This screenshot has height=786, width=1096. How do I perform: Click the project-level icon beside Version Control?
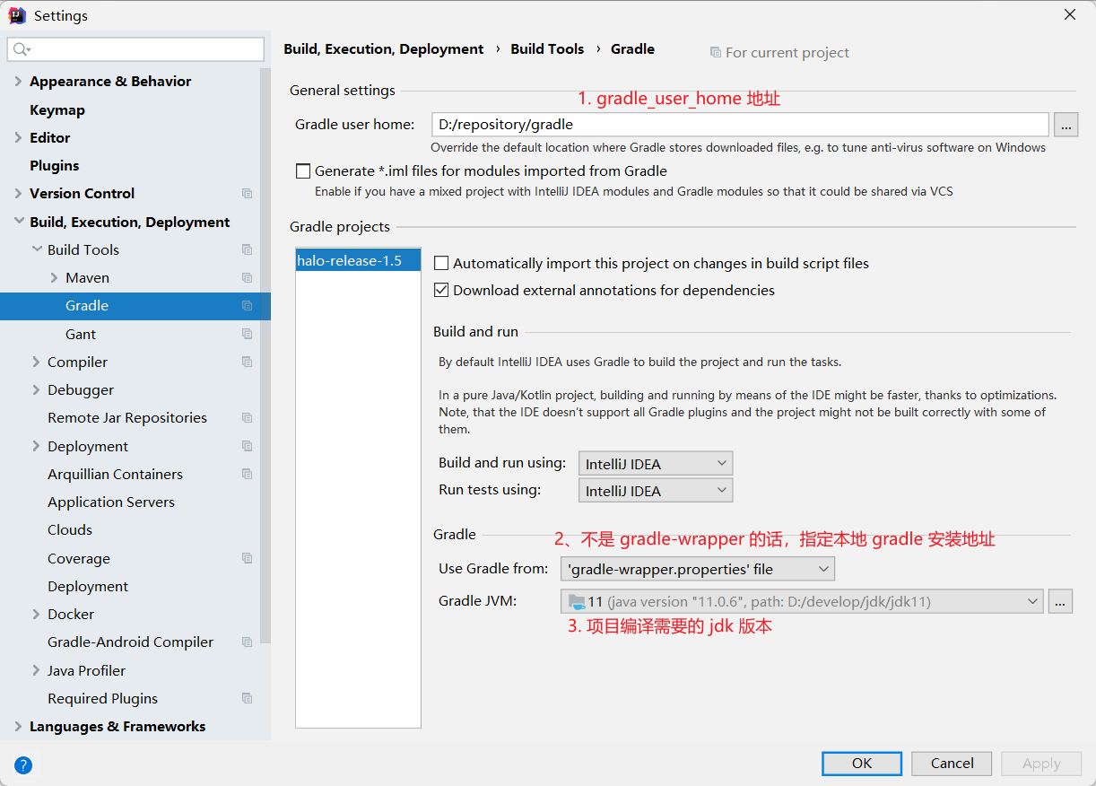click(x=247, y=194)
